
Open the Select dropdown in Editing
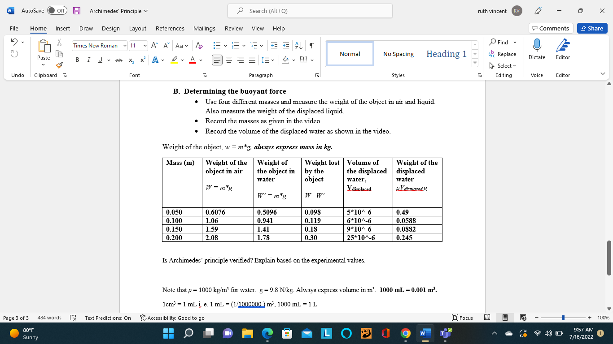(503, 65)
